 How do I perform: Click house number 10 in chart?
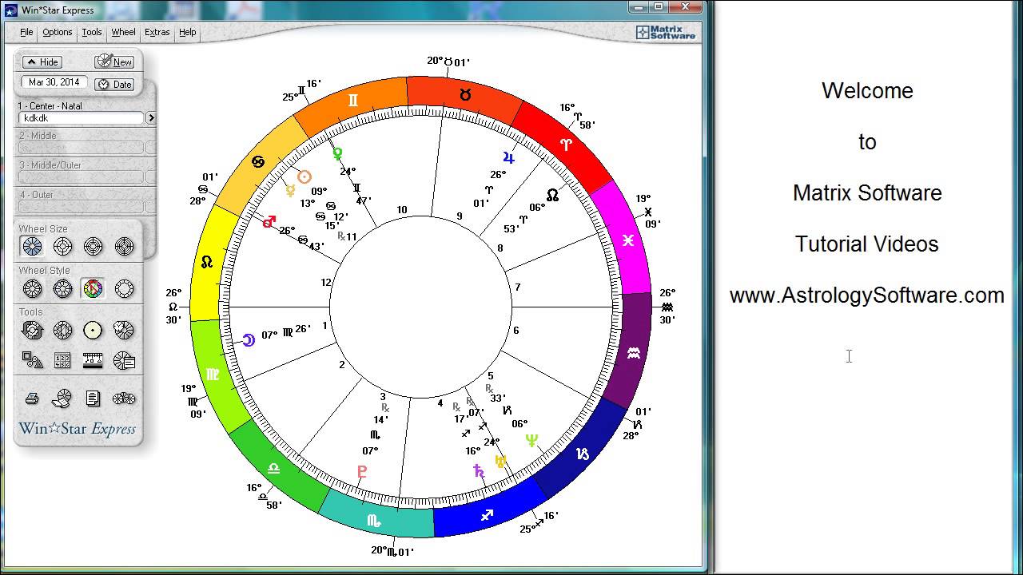[402, 210]
